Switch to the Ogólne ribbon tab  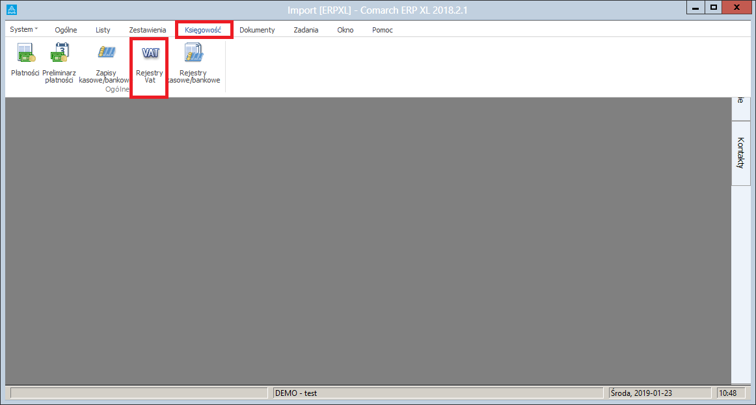click(66, 30)
